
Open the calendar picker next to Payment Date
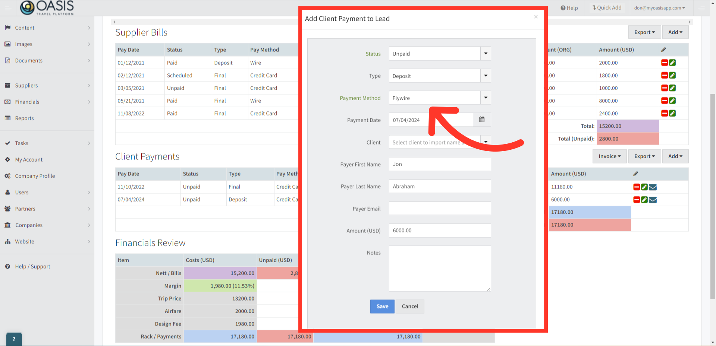481,120
